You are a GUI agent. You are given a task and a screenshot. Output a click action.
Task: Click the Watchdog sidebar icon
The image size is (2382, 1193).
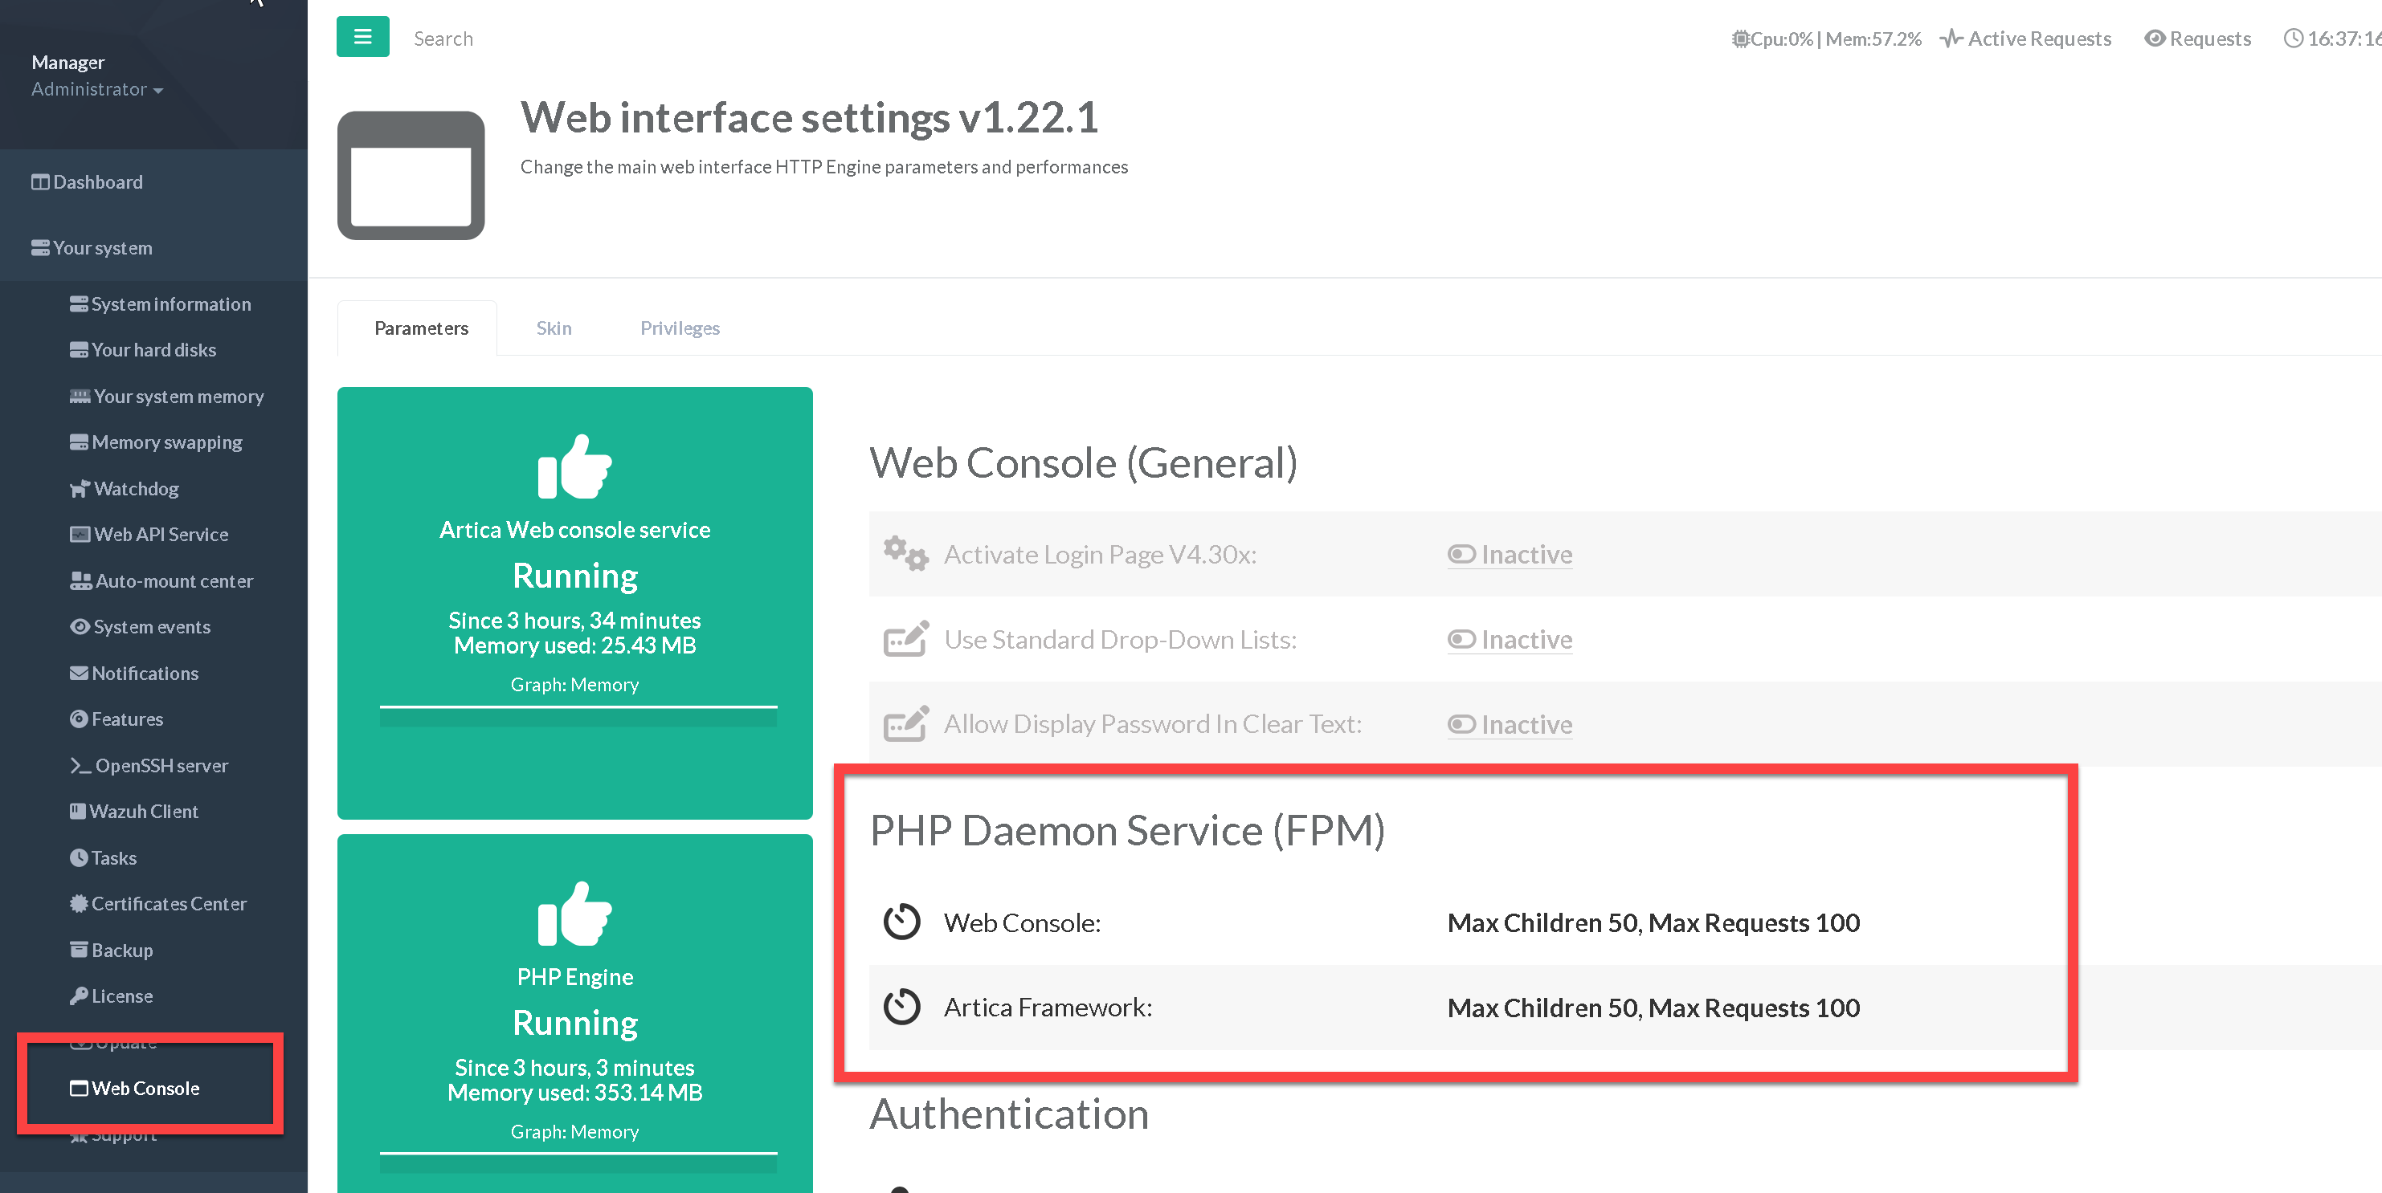point(80,489)
